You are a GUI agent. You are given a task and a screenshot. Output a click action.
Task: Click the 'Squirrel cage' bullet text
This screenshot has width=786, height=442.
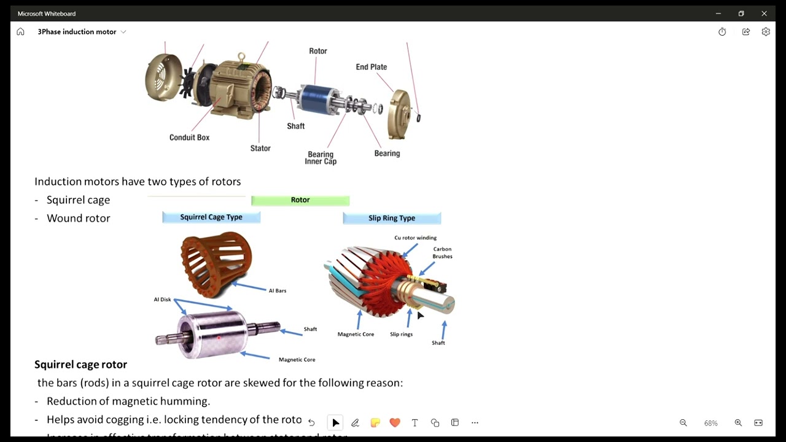[x=78, y=200]
